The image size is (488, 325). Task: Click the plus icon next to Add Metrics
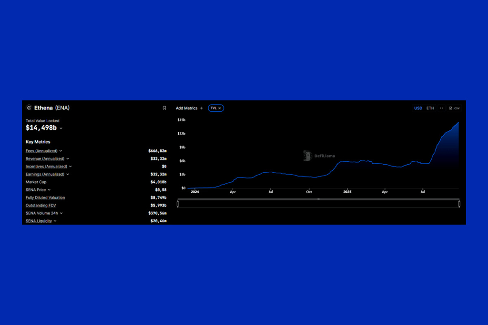(202, 108)
